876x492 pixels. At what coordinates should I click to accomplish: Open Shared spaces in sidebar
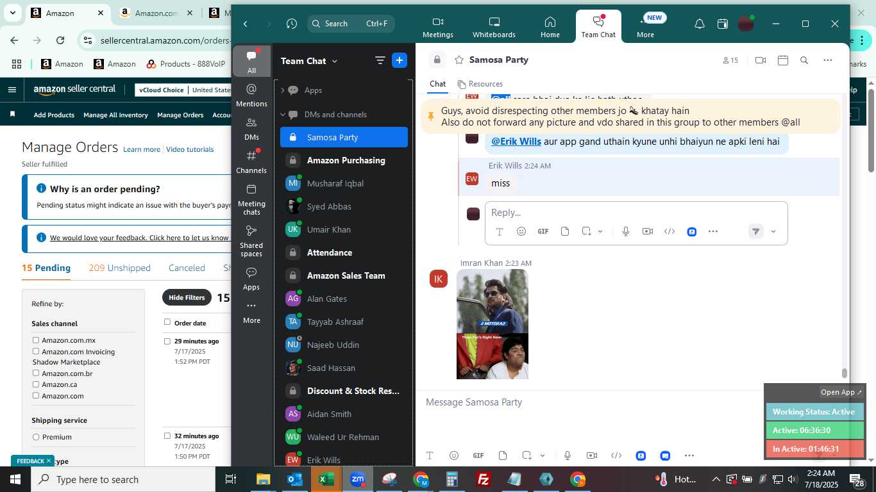(251, 240)
